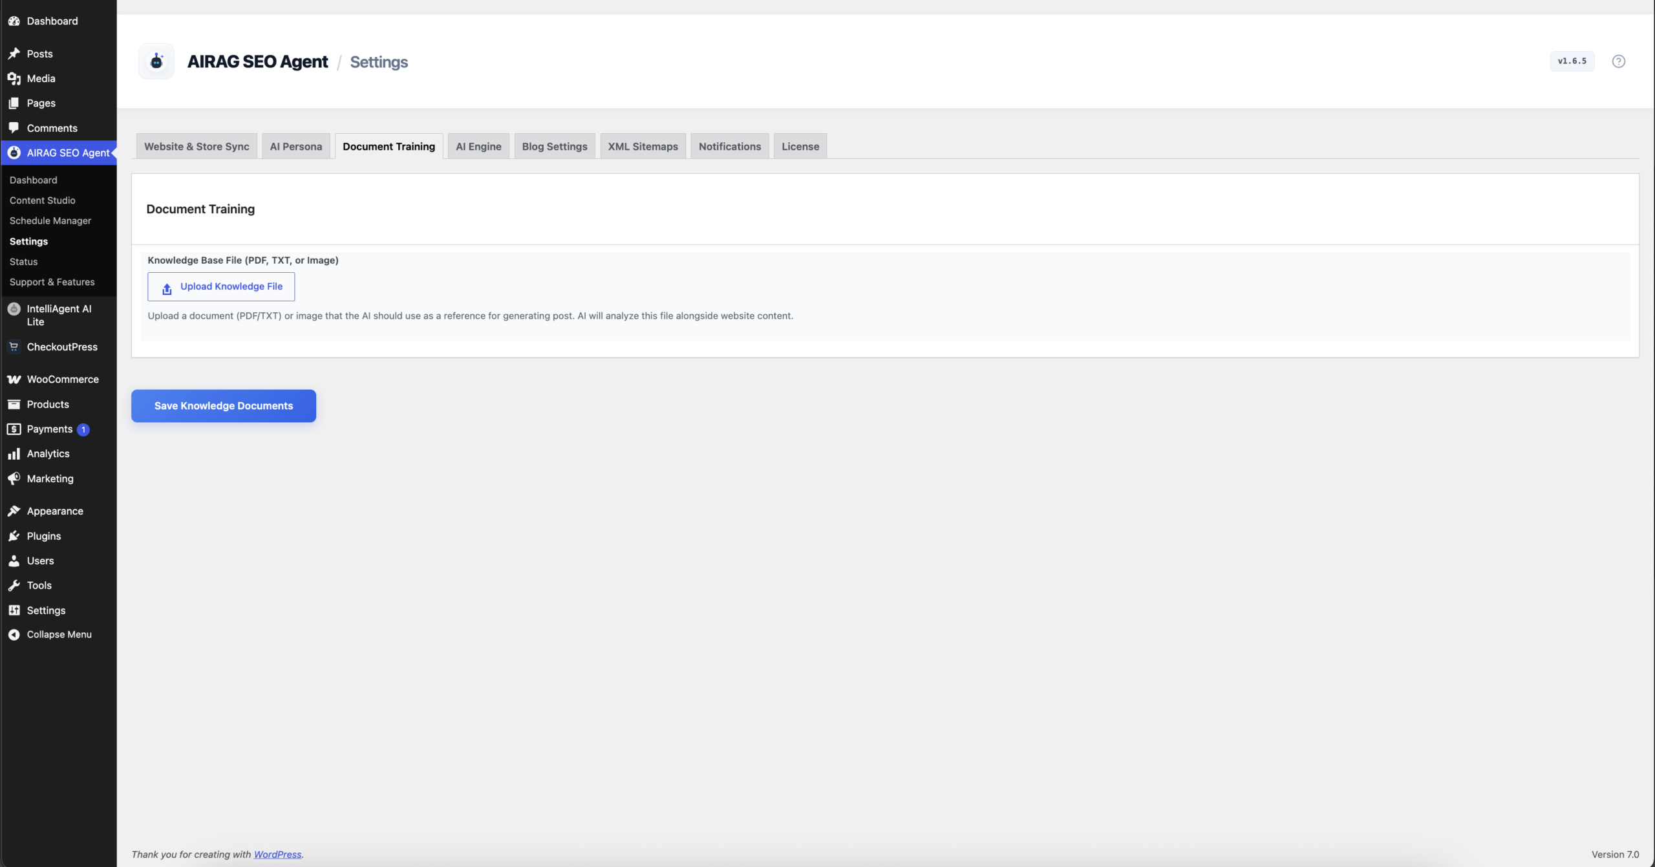Viewport: 1655px width, 867px height.
Task: Open the Blog Settings tab
Action: (x=555, y=146)
